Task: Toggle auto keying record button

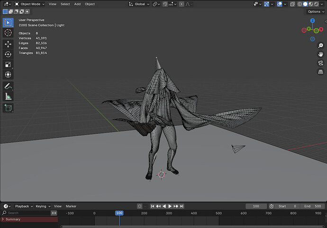Action: pyautogui.click(x=139, y=206)
